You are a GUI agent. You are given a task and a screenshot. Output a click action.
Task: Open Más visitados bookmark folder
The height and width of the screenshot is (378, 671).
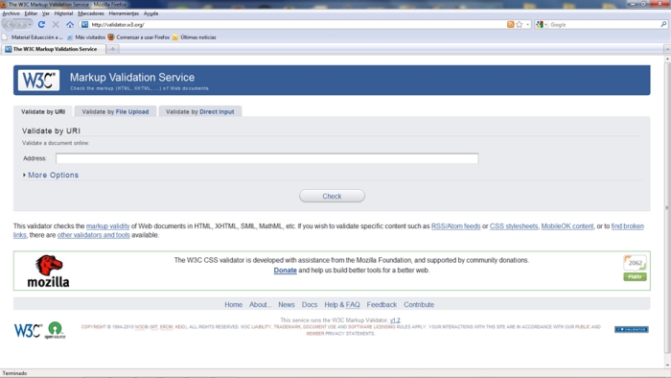pos(86,37)
